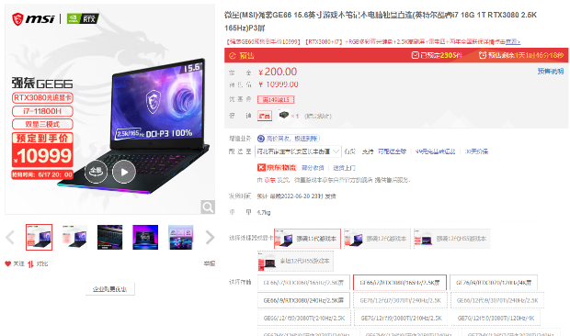Click the coupon tag in 优惠券 row
This screenshot has width=570, height=336.
tap(276, 100)
